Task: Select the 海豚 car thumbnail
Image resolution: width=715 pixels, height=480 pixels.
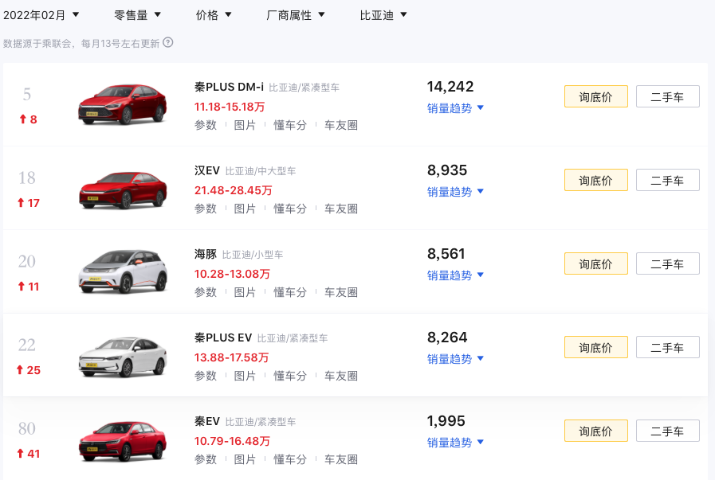Action: tap(122, 271)
